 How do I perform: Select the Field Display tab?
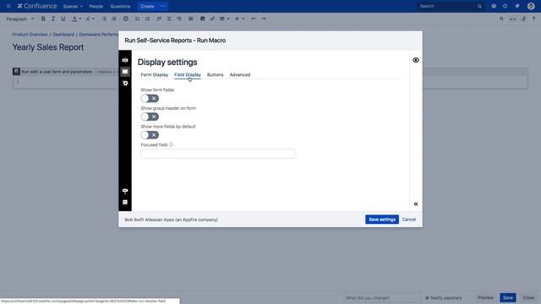[188, 75]
